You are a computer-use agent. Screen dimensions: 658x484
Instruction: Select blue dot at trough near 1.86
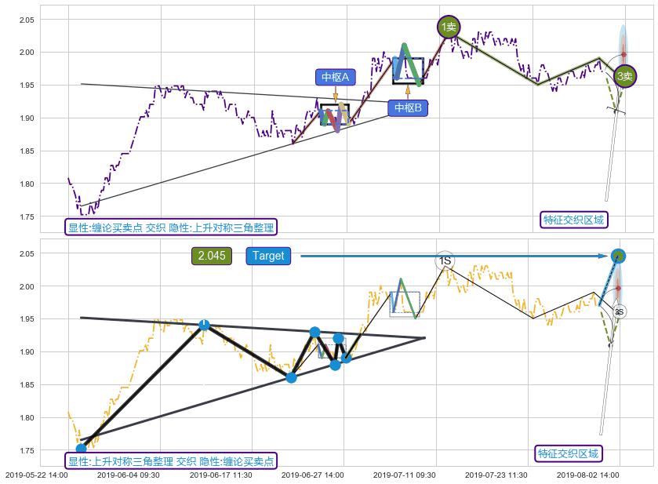[292, 377]
